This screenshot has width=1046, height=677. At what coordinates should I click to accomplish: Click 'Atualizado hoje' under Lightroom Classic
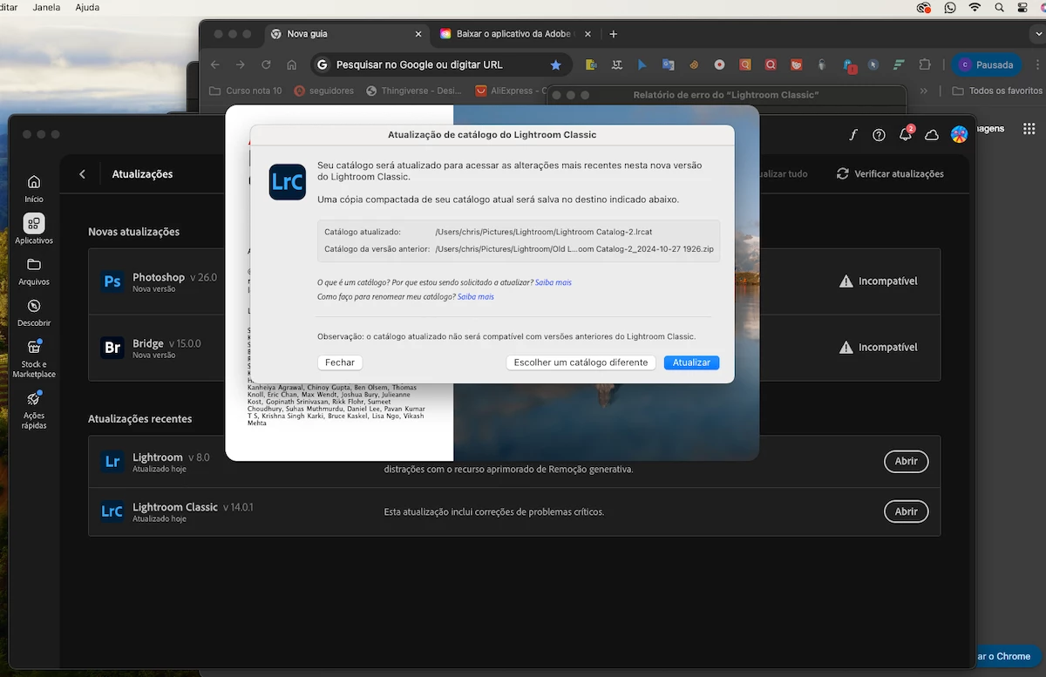click(160, 519)
